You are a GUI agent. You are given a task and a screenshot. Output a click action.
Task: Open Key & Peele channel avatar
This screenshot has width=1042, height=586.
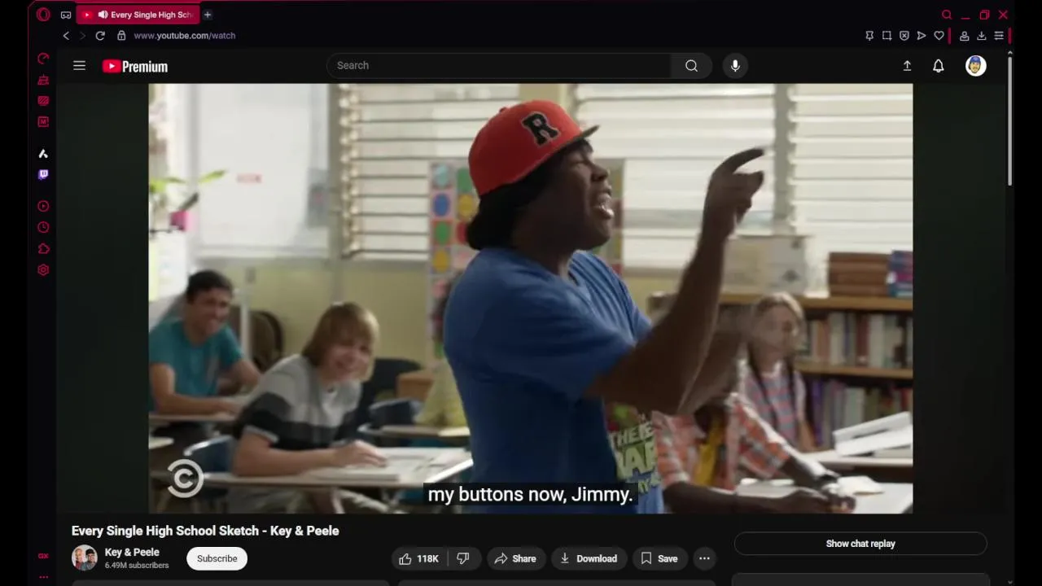tap(85, 558)
